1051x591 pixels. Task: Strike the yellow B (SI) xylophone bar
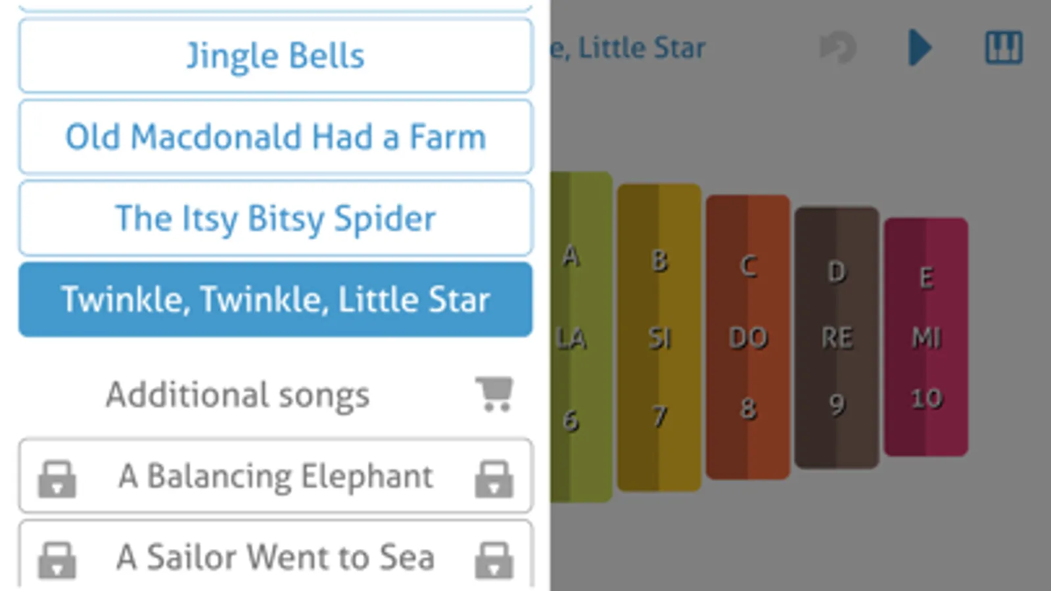coord(659,336)
